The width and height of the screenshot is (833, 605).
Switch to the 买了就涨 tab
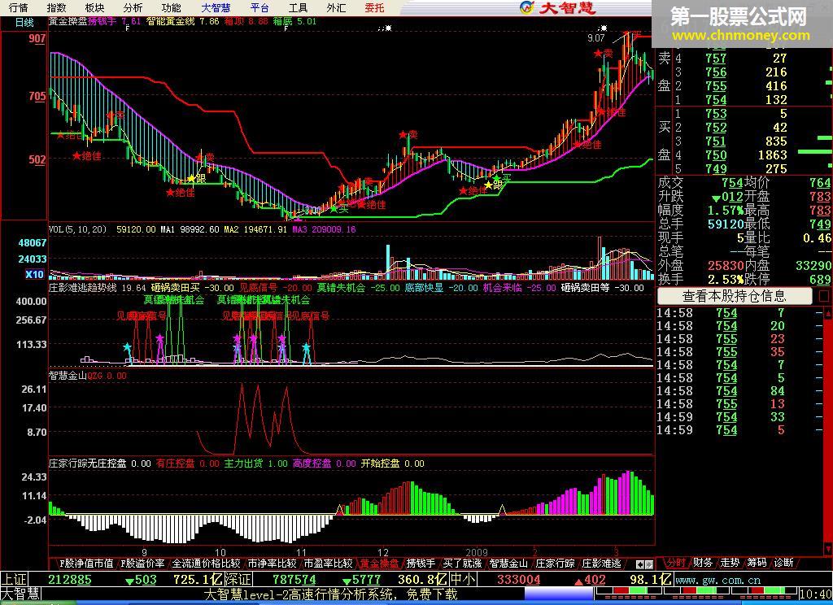click(x=462, y=563)
